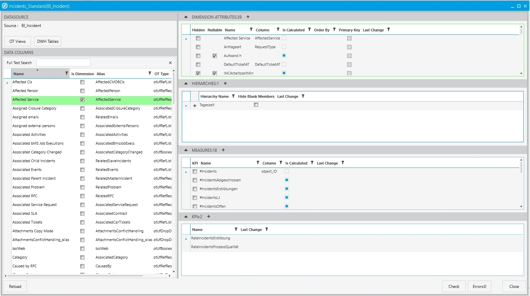This screenshot has width=530, height=296.
Task: Toggle Hidden checkbox for Anfrageart
Action: 198,47
